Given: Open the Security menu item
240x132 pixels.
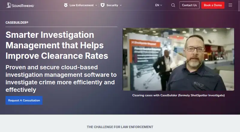Looking at the screenshot, I should [112, 5].
